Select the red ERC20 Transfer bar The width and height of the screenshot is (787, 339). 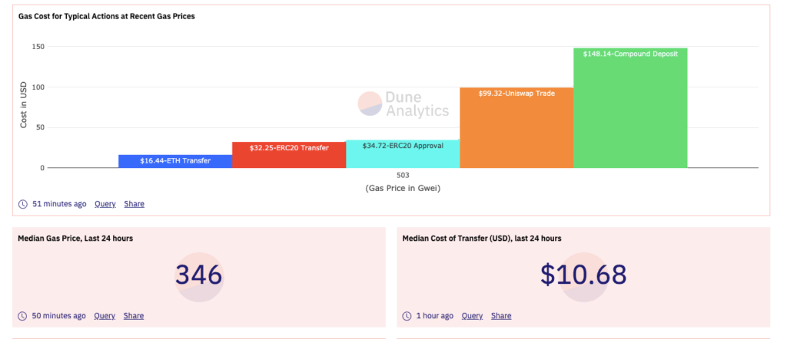click(x=289, y=154)
